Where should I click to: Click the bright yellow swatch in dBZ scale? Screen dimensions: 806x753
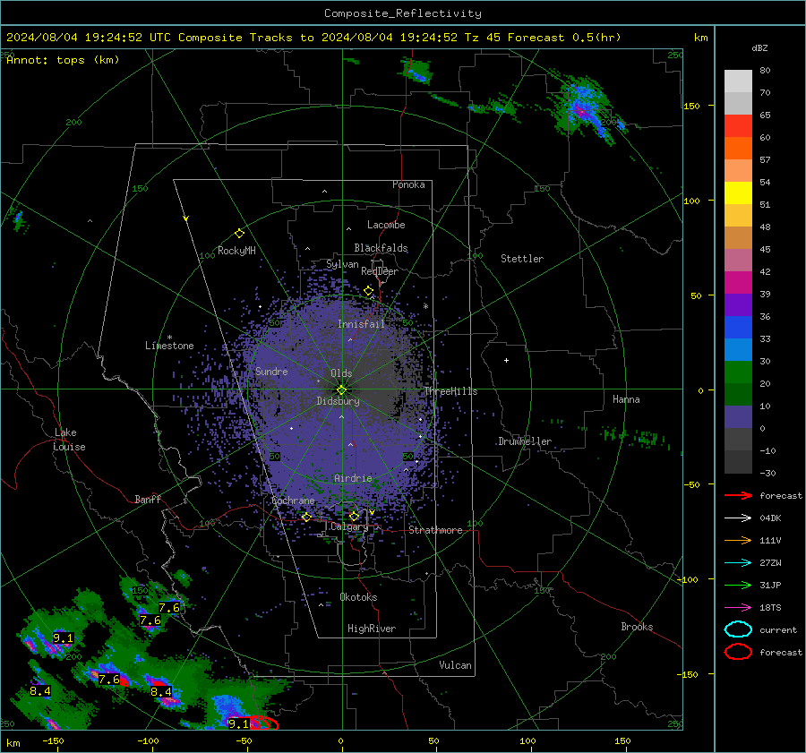[738, 193]
